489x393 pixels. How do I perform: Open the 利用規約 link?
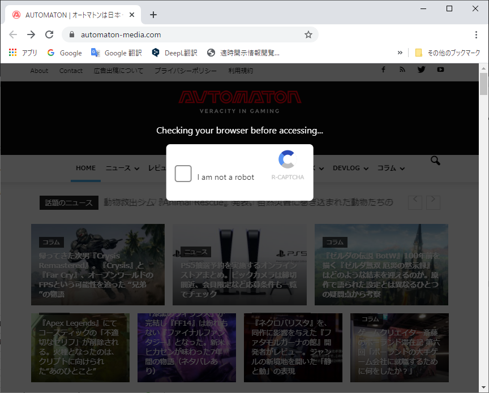[241, 71]
